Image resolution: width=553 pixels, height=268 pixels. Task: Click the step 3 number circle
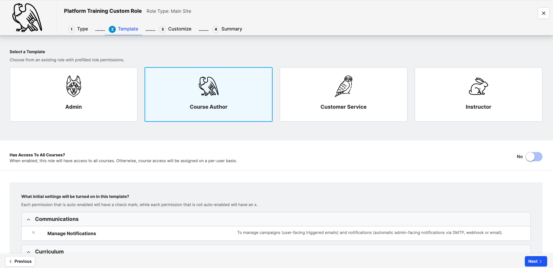tap(163, 29)
